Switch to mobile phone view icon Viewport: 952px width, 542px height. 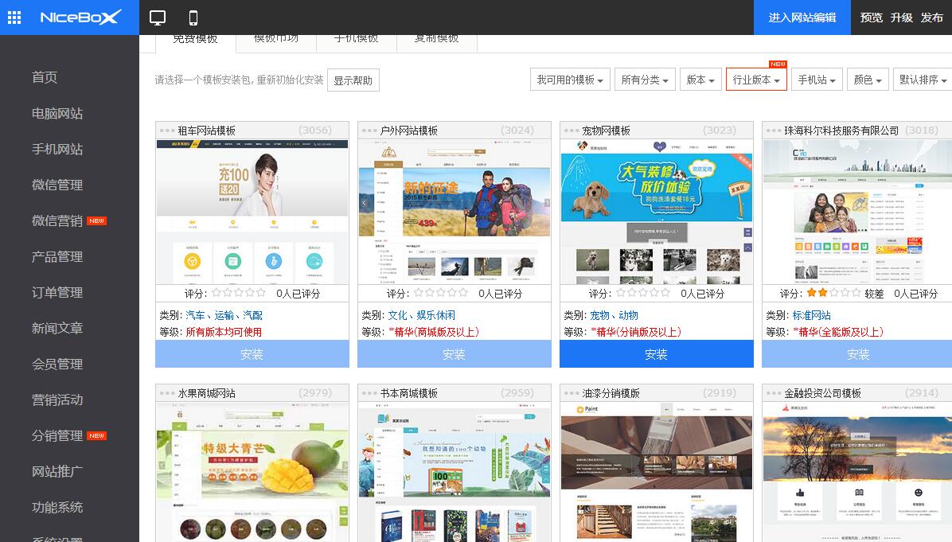(x=193, y=18)
